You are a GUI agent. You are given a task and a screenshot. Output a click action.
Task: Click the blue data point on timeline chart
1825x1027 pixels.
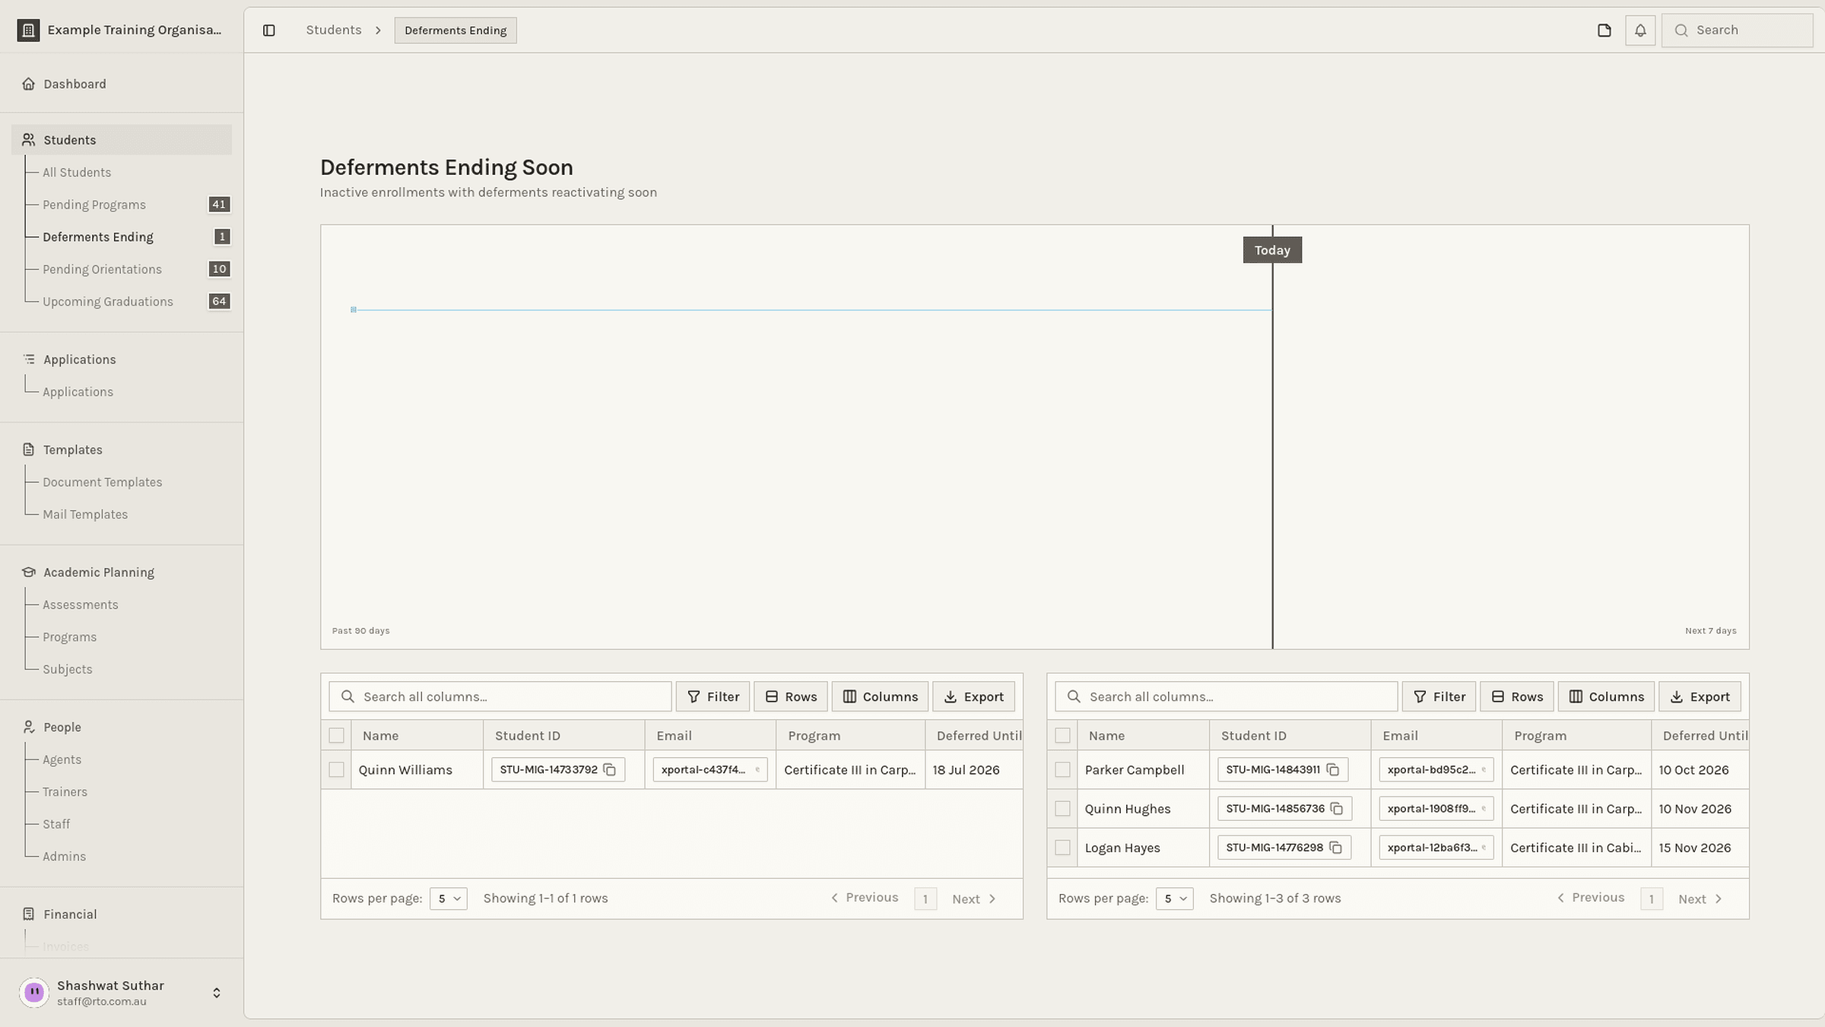(x=354, y=309)
